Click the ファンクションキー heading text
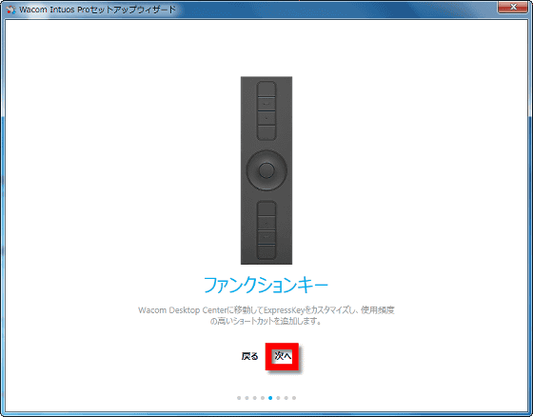The image size is (533, 417). (x=266, y=285)
